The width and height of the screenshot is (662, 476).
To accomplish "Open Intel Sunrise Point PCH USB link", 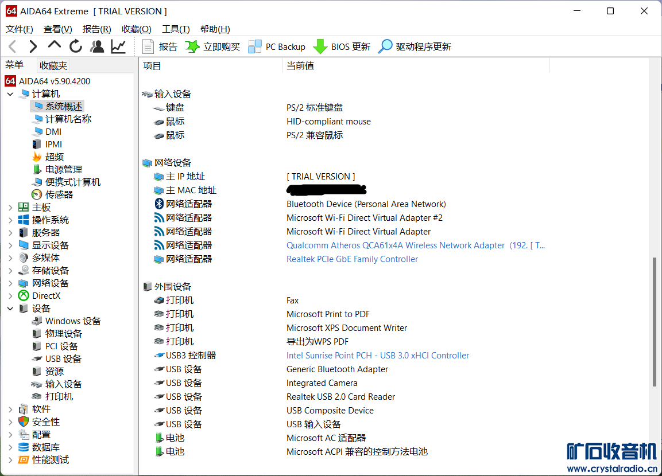I will tap(378, 356).
